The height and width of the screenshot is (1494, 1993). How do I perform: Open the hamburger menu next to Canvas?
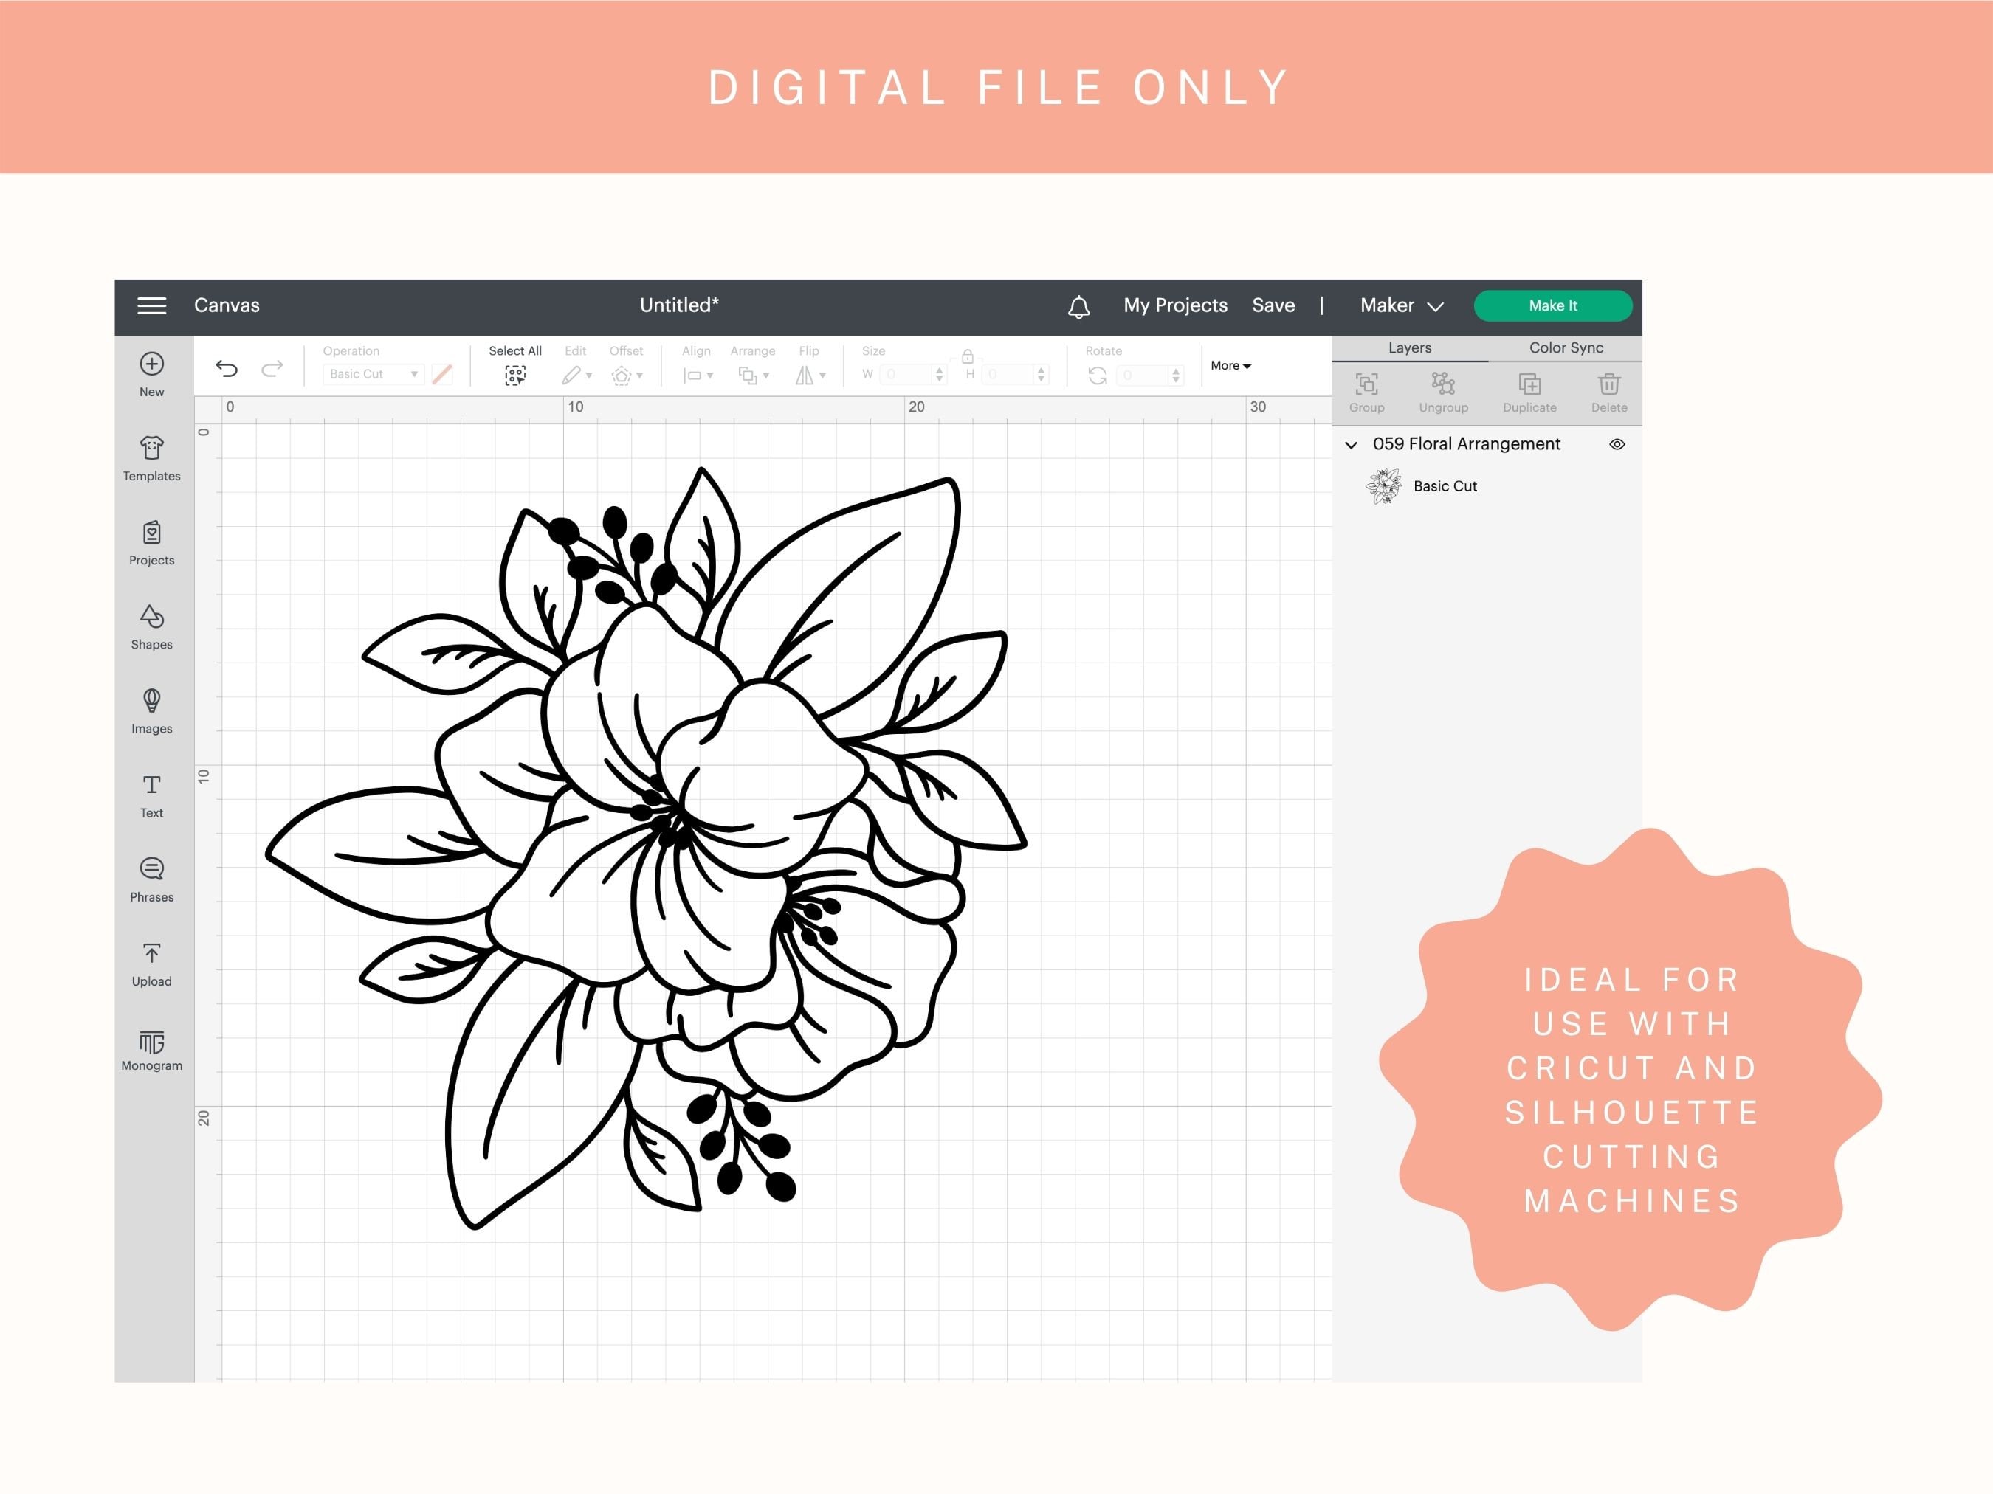151,306
